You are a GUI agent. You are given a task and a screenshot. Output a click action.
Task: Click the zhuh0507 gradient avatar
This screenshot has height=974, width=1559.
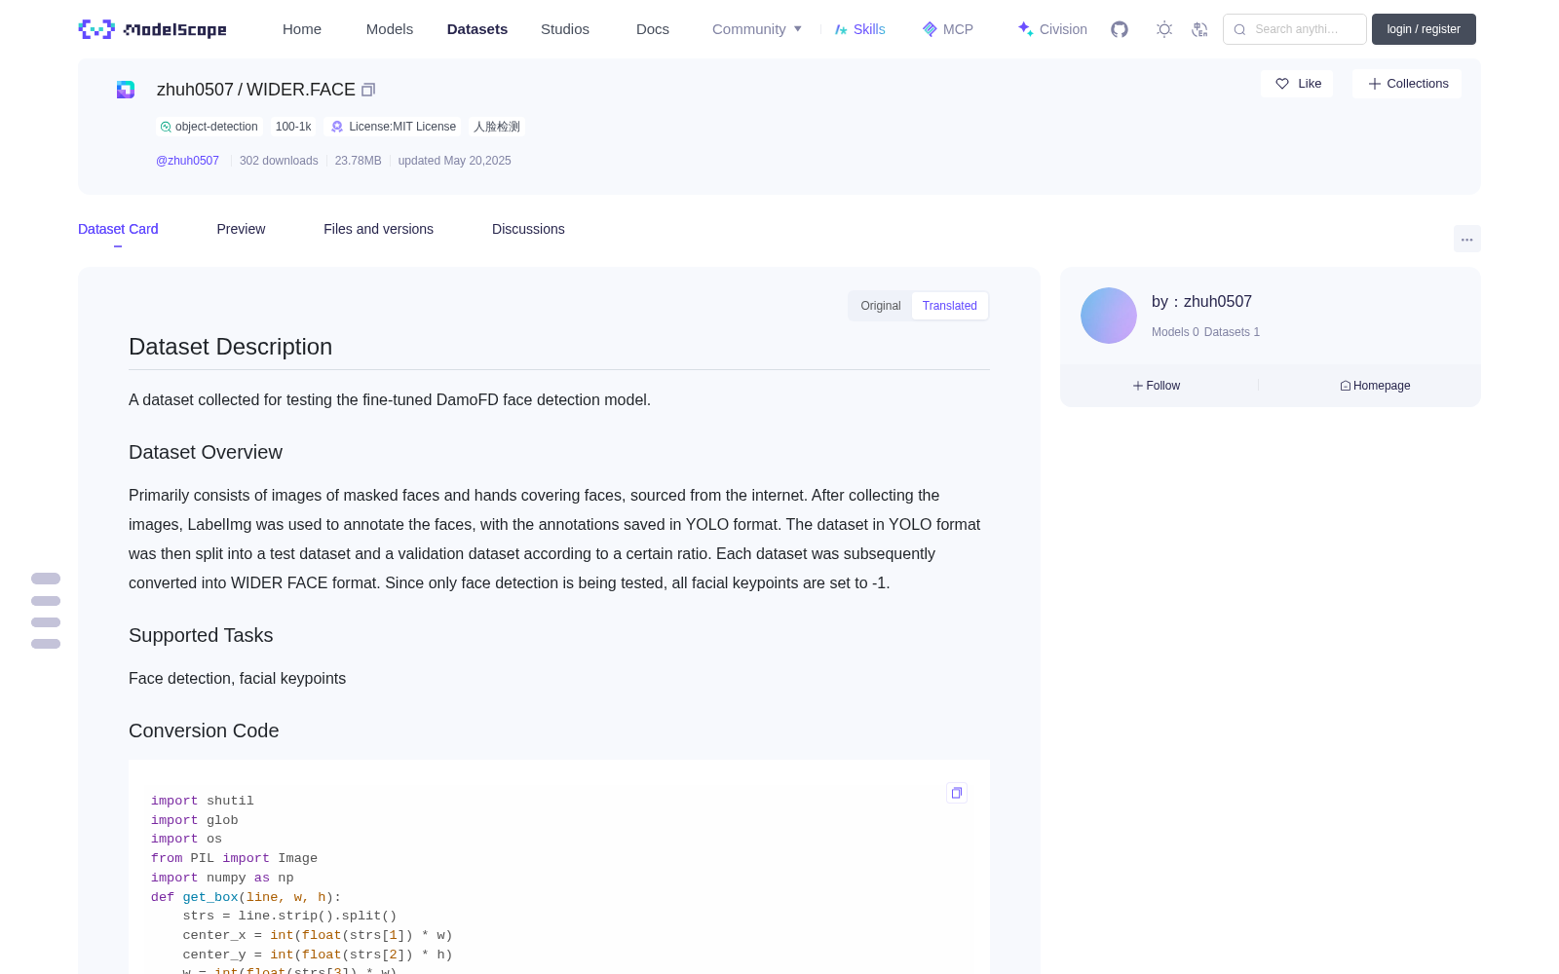[x=1109, y=316]
